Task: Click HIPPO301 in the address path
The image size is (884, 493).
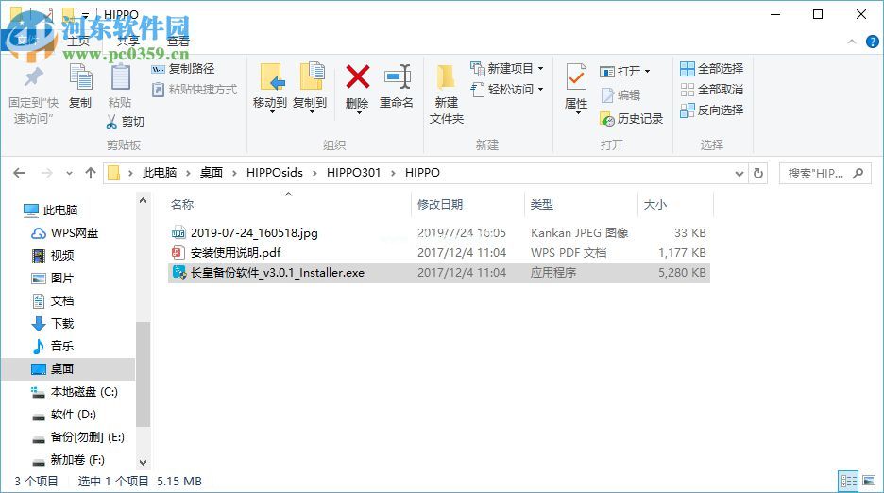Action: [x=353, y=173]
